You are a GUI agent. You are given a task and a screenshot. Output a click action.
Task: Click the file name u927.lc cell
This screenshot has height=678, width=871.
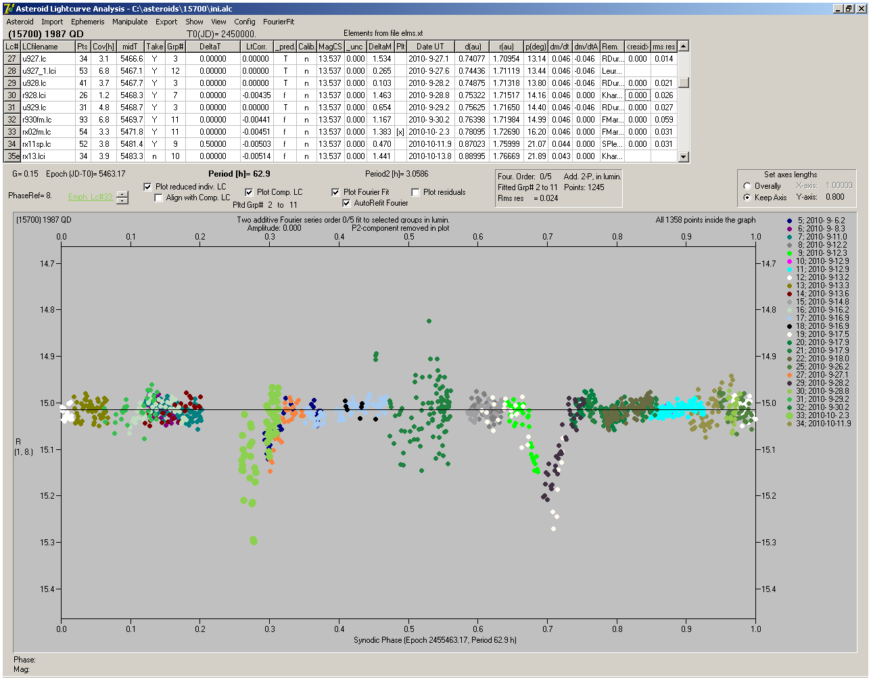click(47, 59)
